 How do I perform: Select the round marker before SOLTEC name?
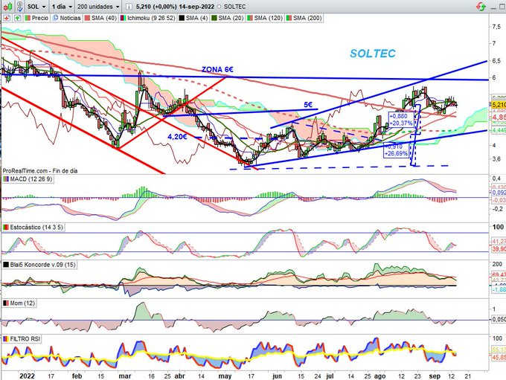point(220,7)
